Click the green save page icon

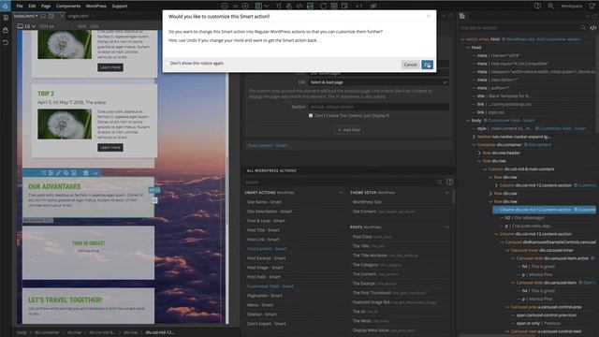pos(258,6)
